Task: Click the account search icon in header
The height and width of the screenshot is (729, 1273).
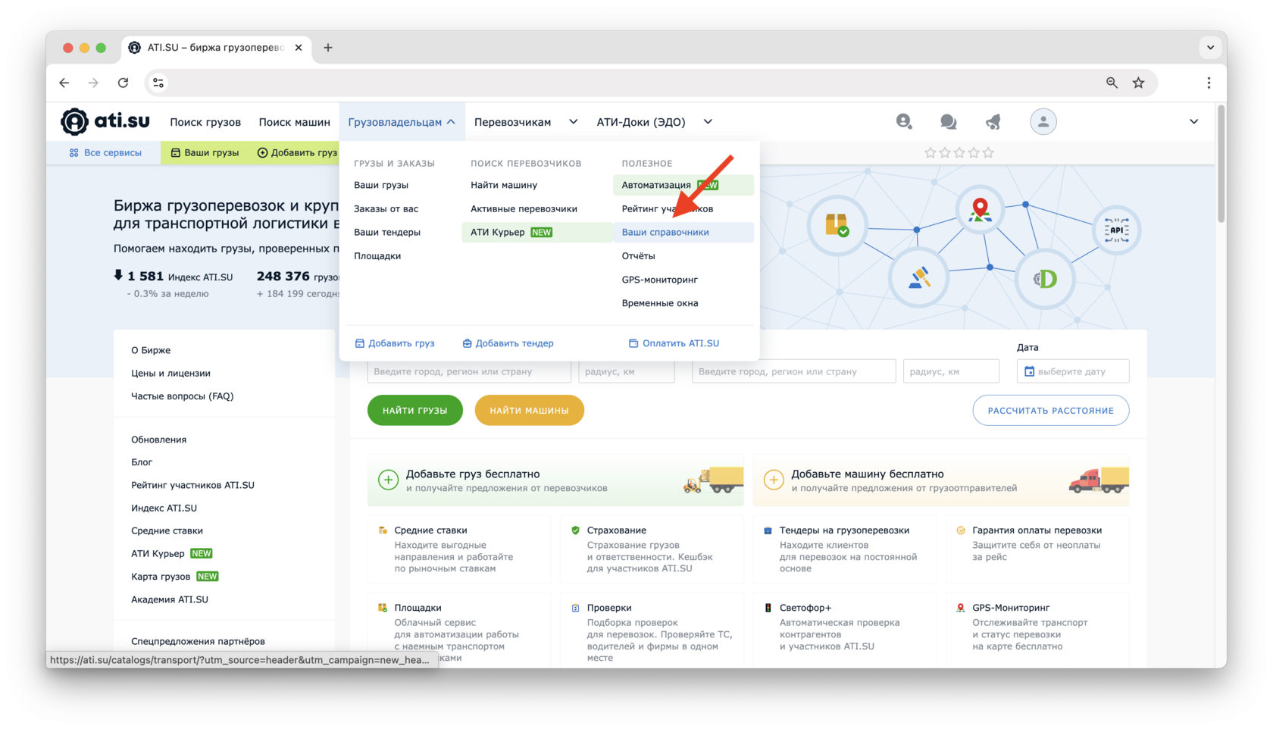Action: point(903,121)
